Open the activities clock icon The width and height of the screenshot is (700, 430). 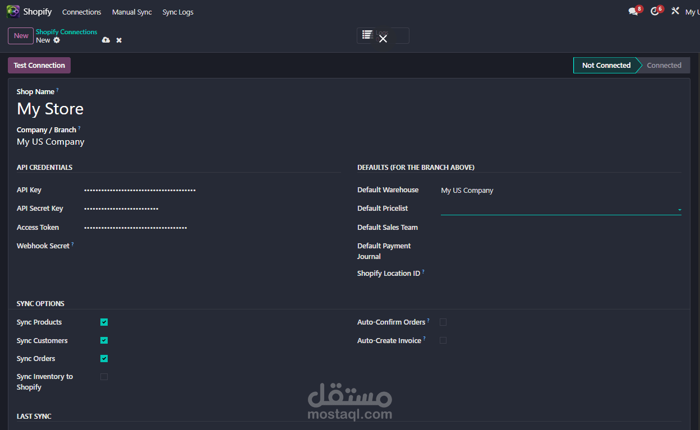coord(655,12)
